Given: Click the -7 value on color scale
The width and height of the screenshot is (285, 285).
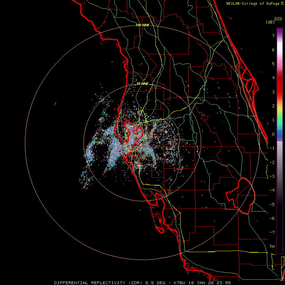Looking at the screenshot, I should (x=272, y=232).
